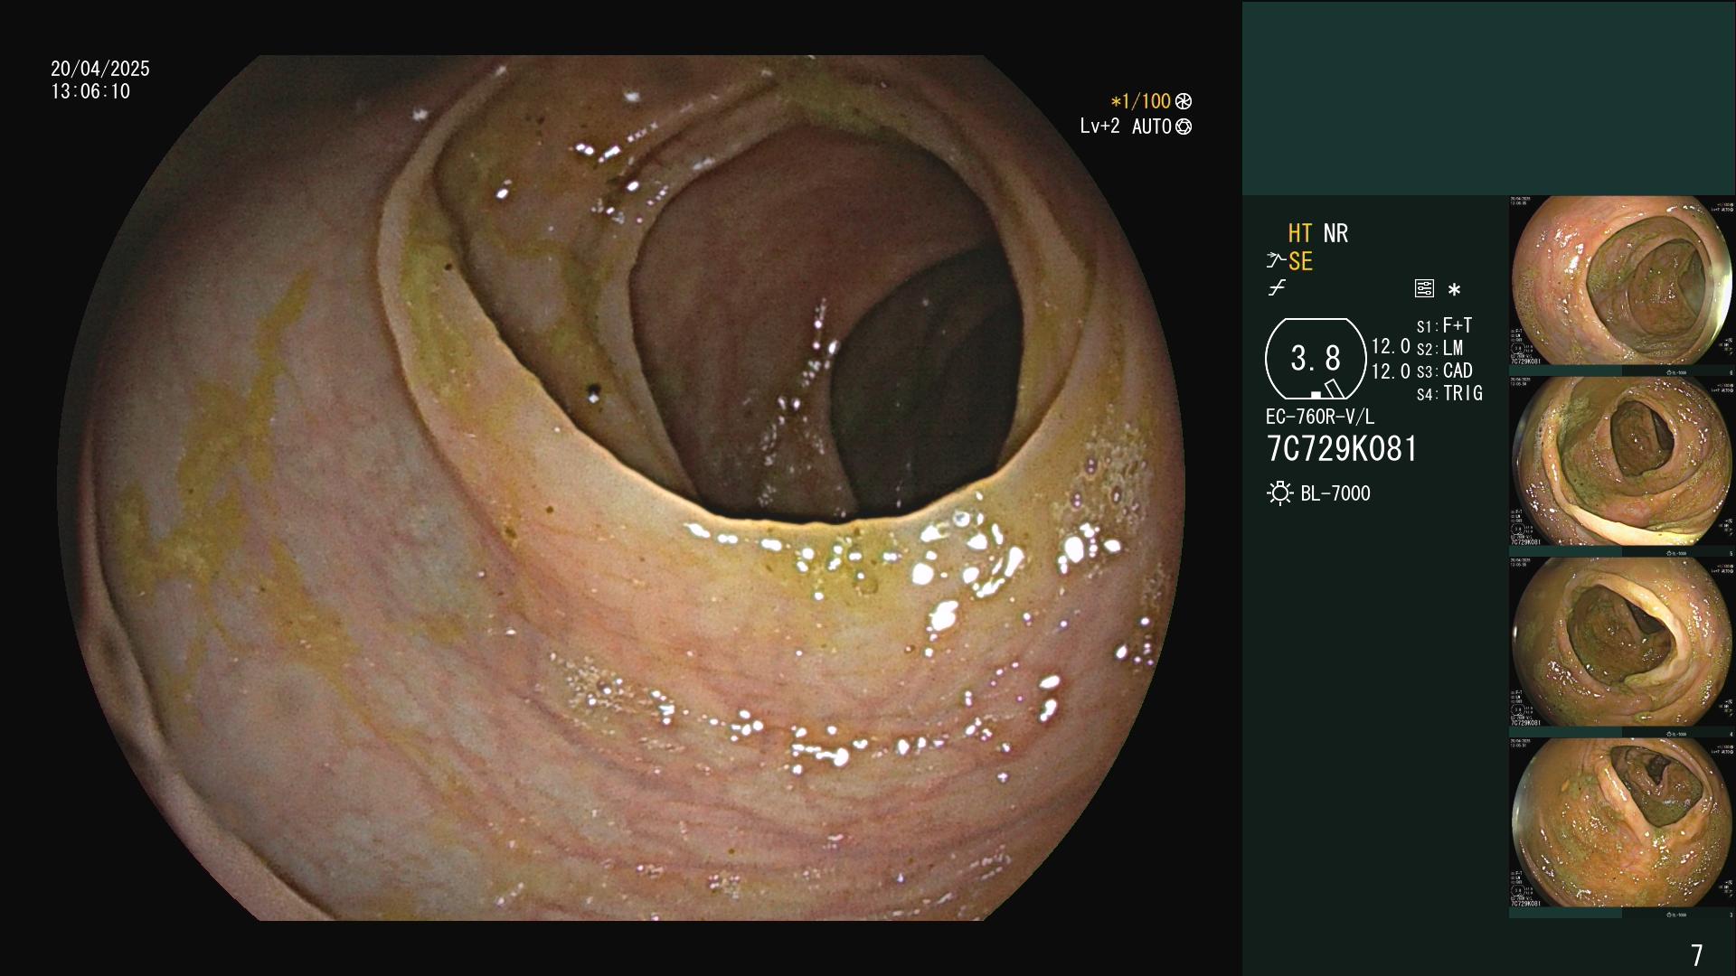The image size is (1736, 976).
Task: Click the lower 12.0 value beside S3
Action: click(1391, 371)
